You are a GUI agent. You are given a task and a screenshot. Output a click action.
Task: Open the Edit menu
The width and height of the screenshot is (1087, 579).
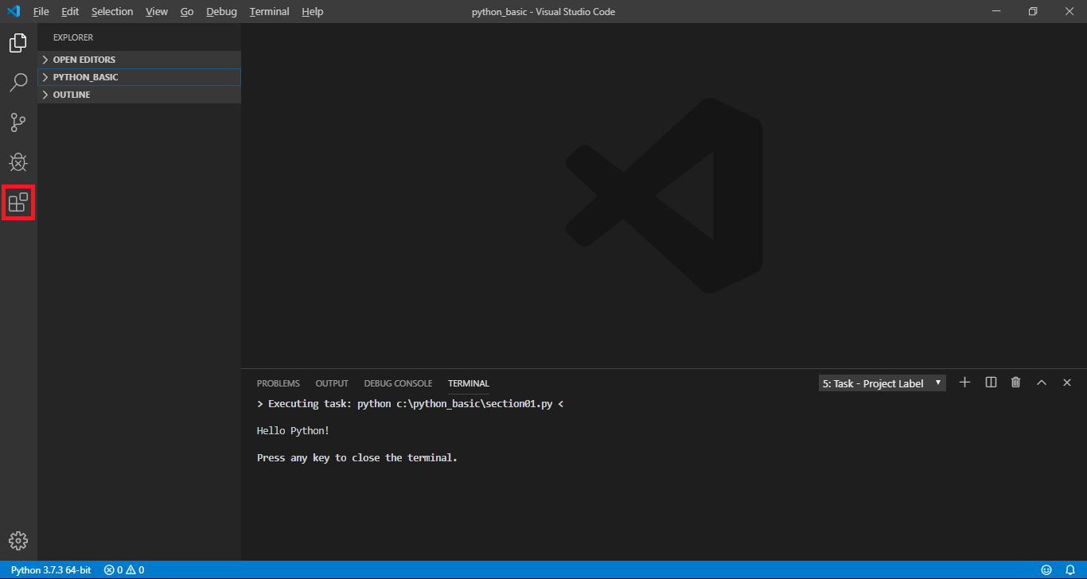click(x=70, y=12)
